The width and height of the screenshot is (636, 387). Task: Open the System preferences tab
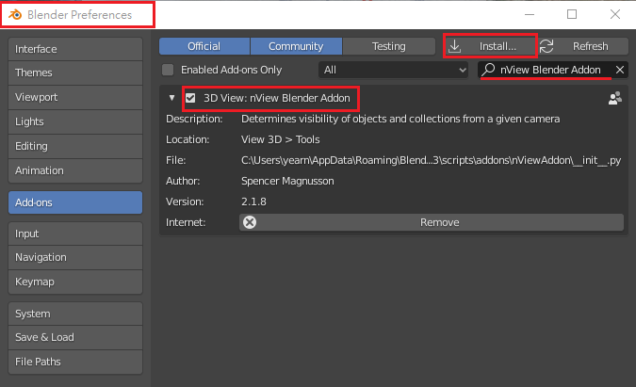(x=75, y=314)
